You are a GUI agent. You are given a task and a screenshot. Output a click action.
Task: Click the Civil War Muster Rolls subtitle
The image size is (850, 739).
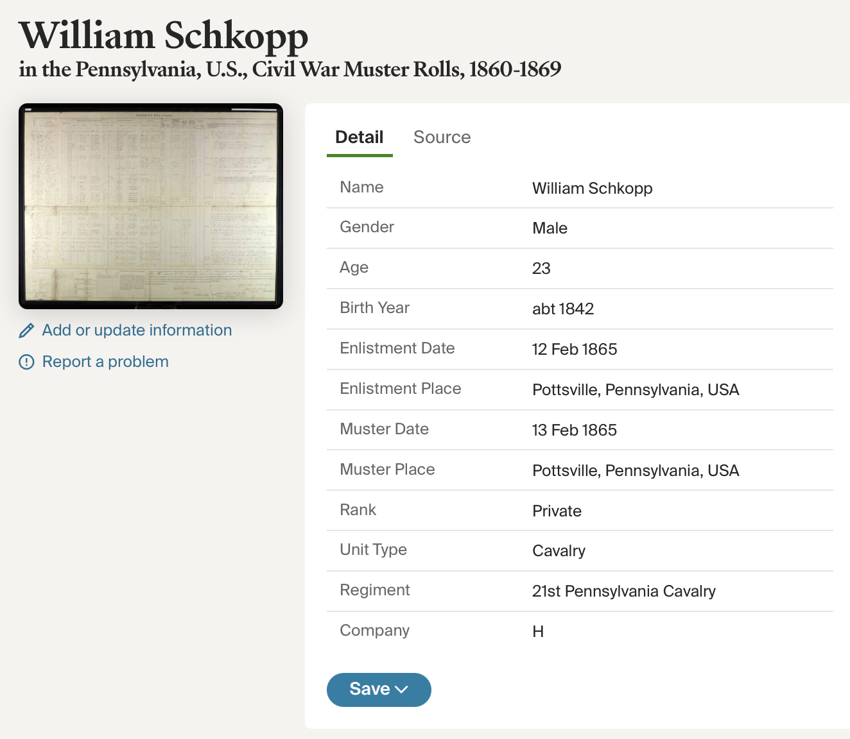coord(290,69)
